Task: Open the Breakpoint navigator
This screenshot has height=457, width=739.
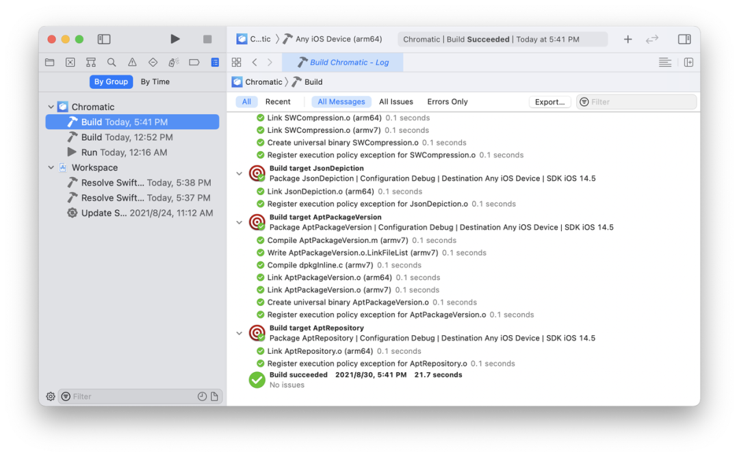Action: tap(194, 62)
